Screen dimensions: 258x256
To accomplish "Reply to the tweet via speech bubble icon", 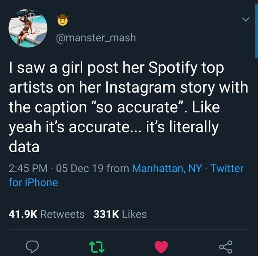I will click(x=32, y=245).
